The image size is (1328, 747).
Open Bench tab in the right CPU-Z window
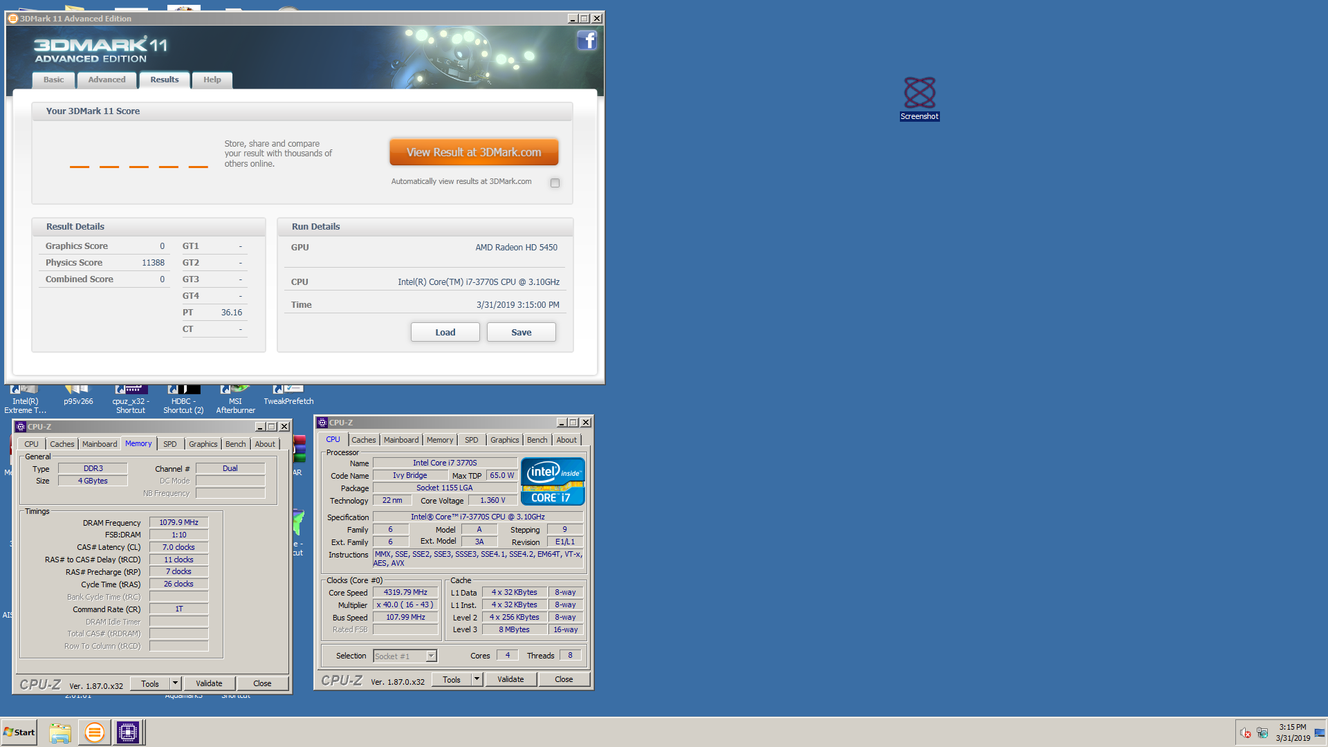537,440
